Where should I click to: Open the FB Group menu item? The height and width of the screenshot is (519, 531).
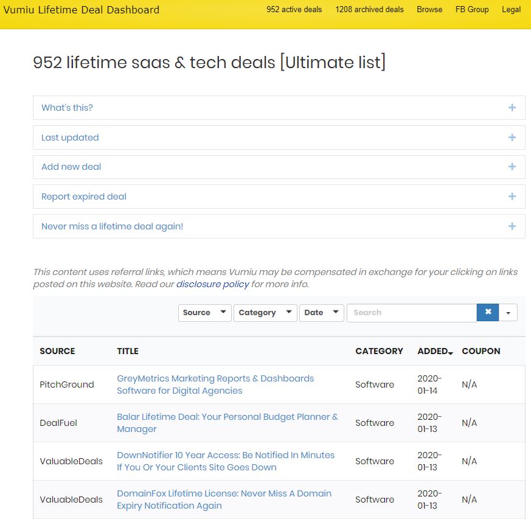[x=472, y=10]
